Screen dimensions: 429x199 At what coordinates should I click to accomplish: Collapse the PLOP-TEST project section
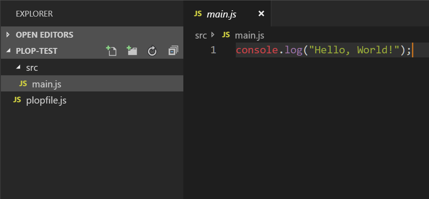pos(8,51)
